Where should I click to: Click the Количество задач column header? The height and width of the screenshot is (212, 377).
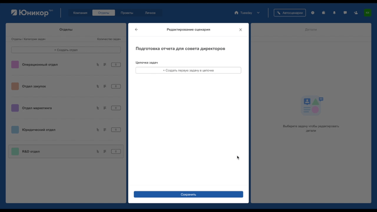pos(108,39)
